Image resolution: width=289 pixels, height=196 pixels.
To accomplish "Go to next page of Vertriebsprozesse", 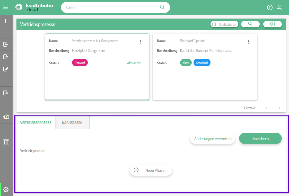I will (x=279, y=108).
